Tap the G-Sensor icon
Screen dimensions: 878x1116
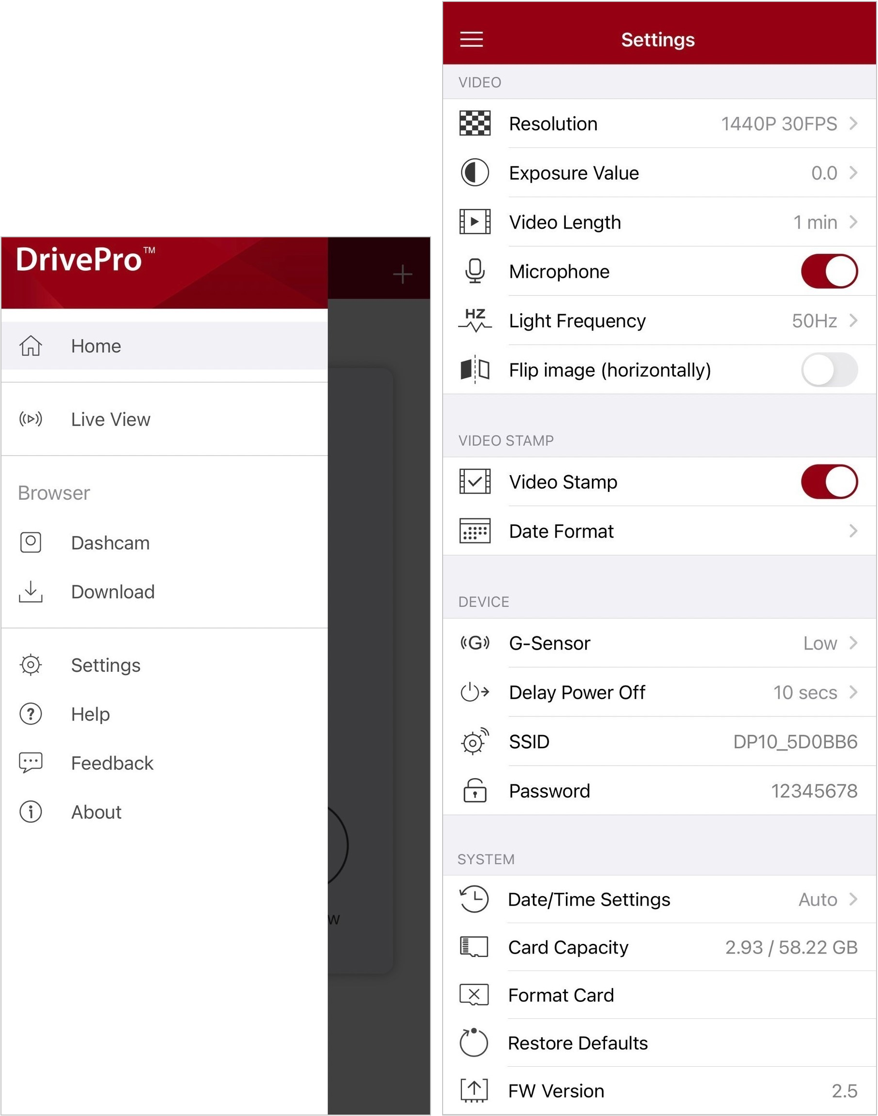tap(475, 643)
